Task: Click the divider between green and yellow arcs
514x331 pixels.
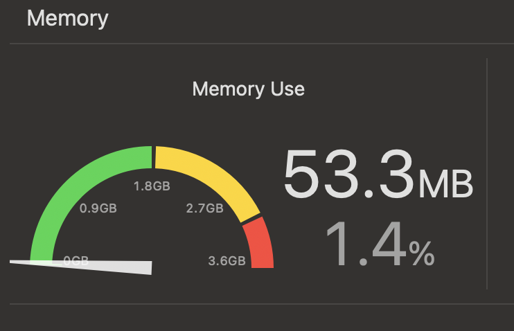Action: (153, 157)
